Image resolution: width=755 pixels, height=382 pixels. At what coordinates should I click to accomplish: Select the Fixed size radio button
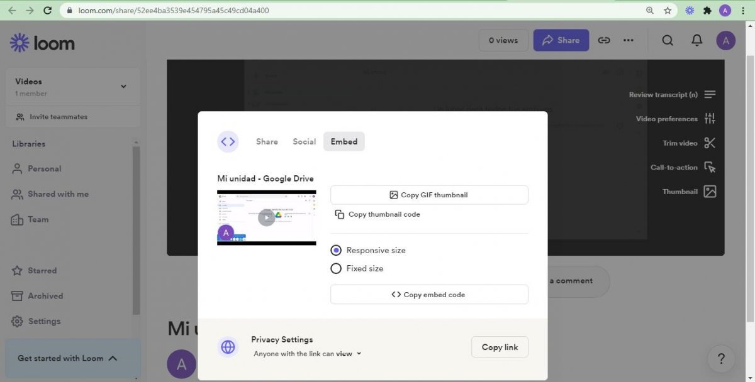pyautogui.click(x=336, y=268)
